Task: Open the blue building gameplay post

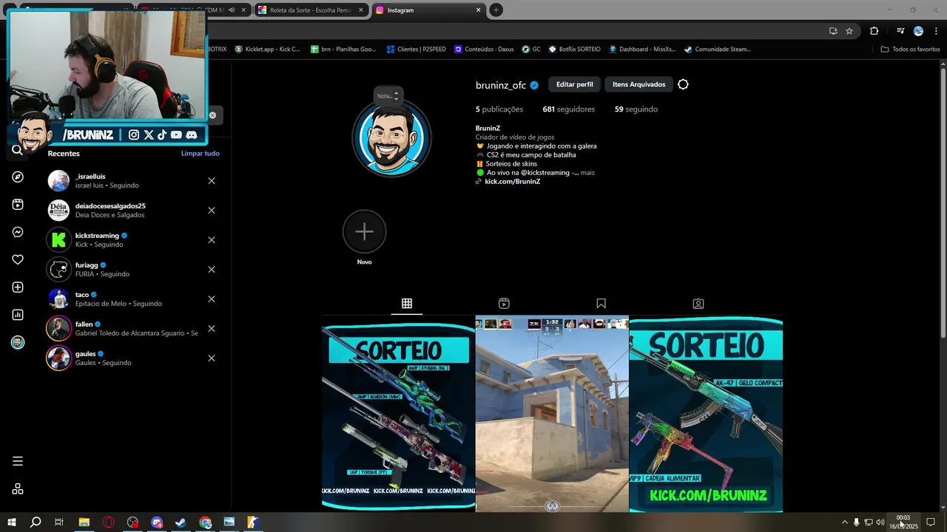Action: [x=552, y=414]
